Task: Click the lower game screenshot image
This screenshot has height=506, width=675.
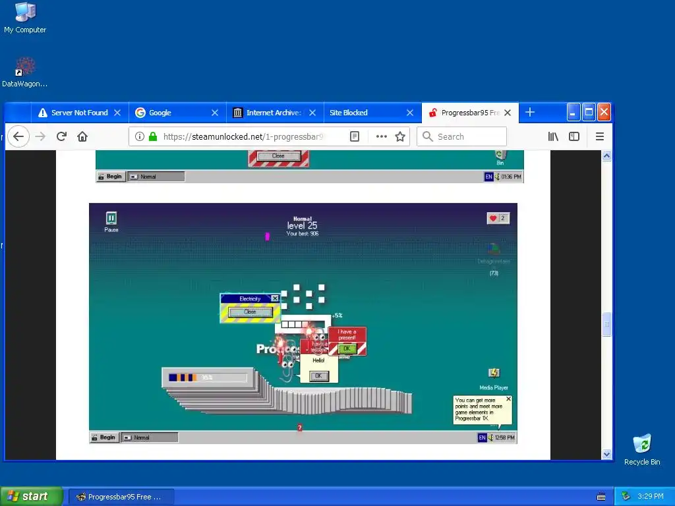Action: 303,323
